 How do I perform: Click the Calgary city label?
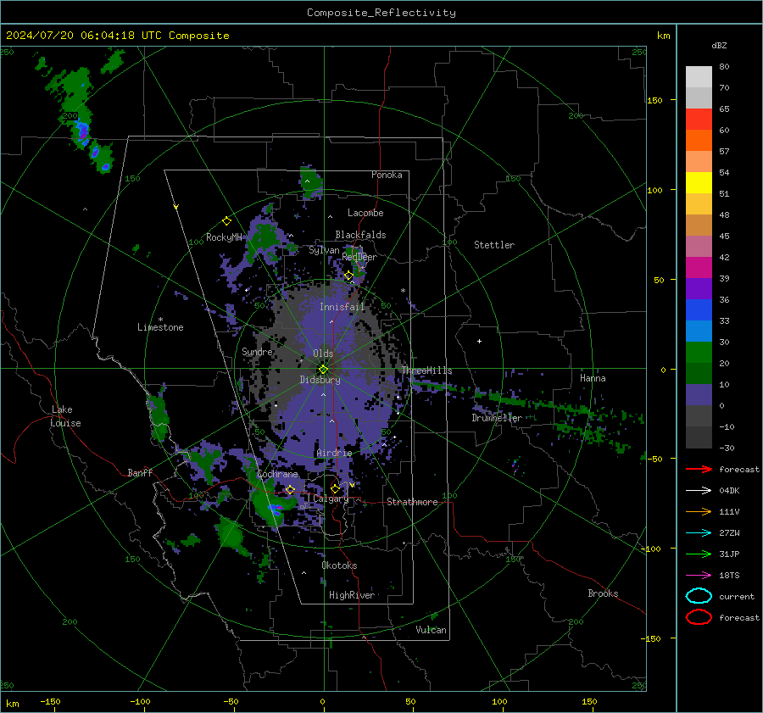[331, 499]
